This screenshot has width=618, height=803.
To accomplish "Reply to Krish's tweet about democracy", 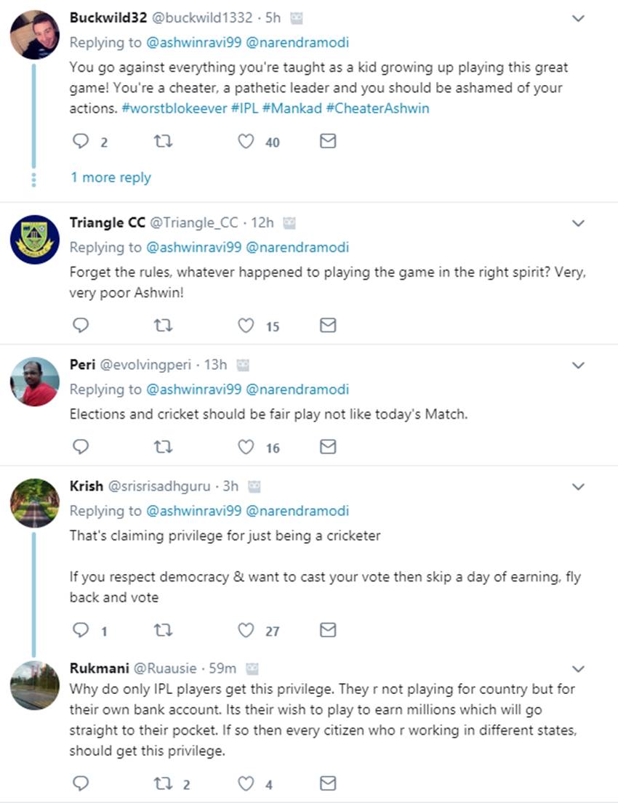I will pos(81,630).
